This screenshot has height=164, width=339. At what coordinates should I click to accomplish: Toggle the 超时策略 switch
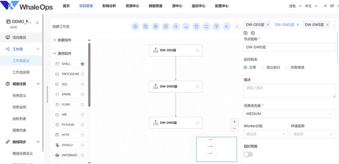pos(248,154)
